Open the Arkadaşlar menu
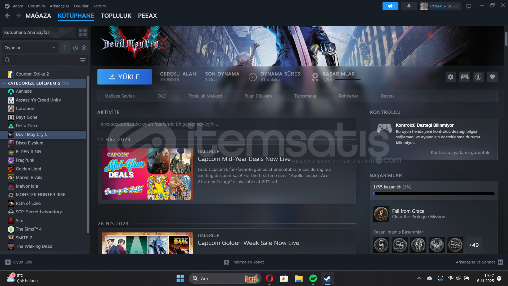The height and width of the screenshot is (286, 508). click(60, 6)
